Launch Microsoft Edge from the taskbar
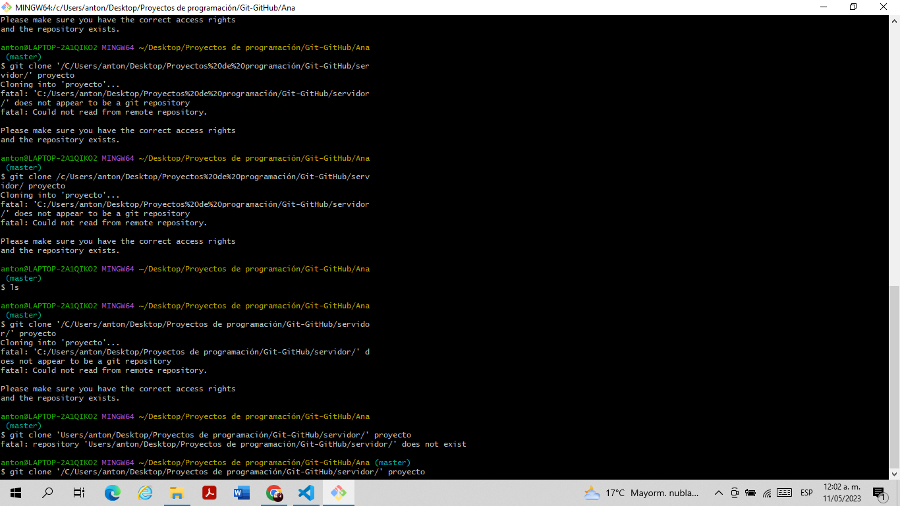 (113, 493)
